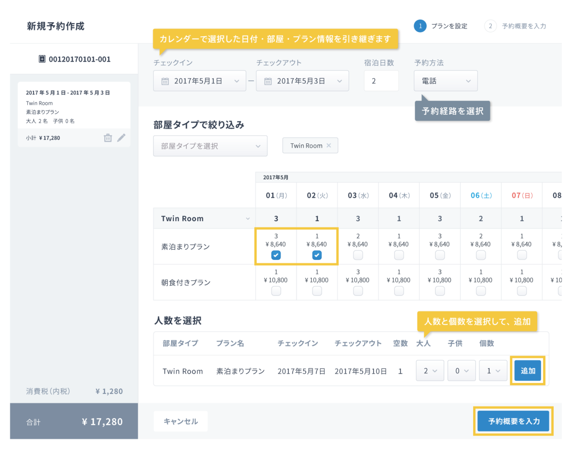Check 朝食付きプラン box for May 01
Viewport: 572px width, 449px height.
point(276,291)
